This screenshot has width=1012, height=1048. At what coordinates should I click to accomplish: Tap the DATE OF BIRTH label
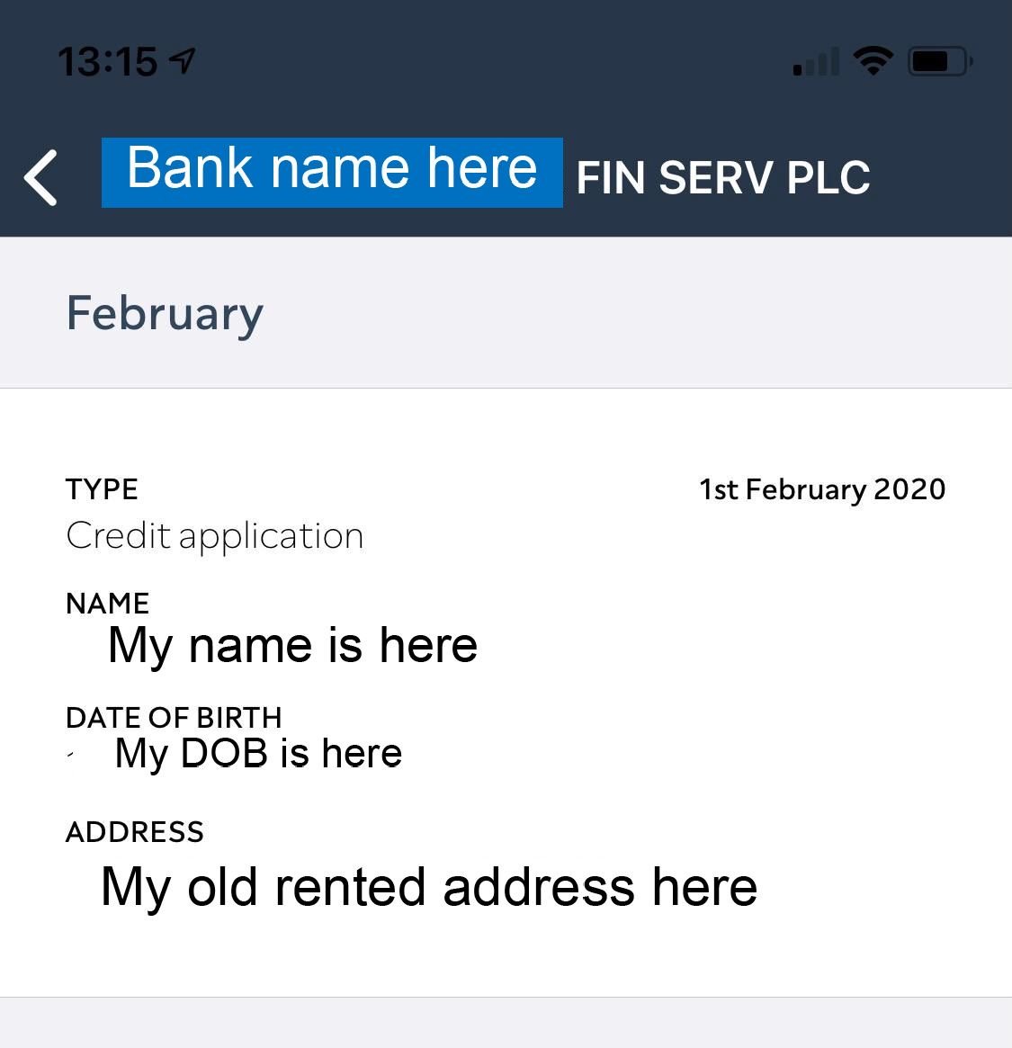[x=174, y=717]
